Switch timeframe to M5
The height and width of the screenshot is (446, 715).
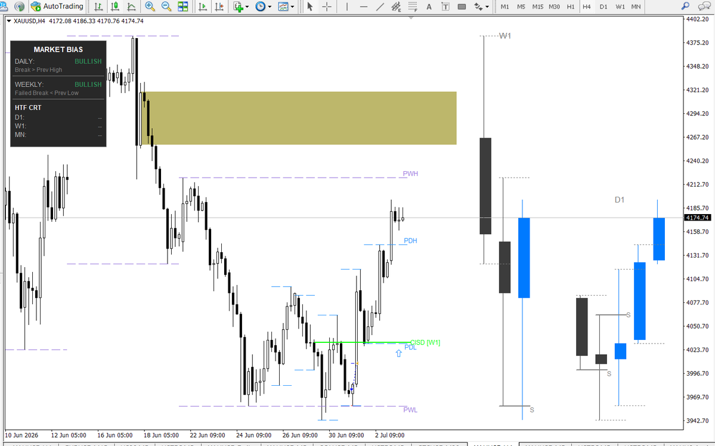[521, 7]
